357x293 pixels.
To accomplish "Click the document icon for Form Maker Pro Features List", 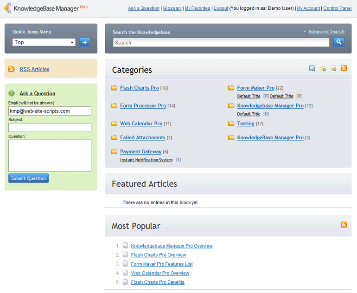I will pos(125,264).
